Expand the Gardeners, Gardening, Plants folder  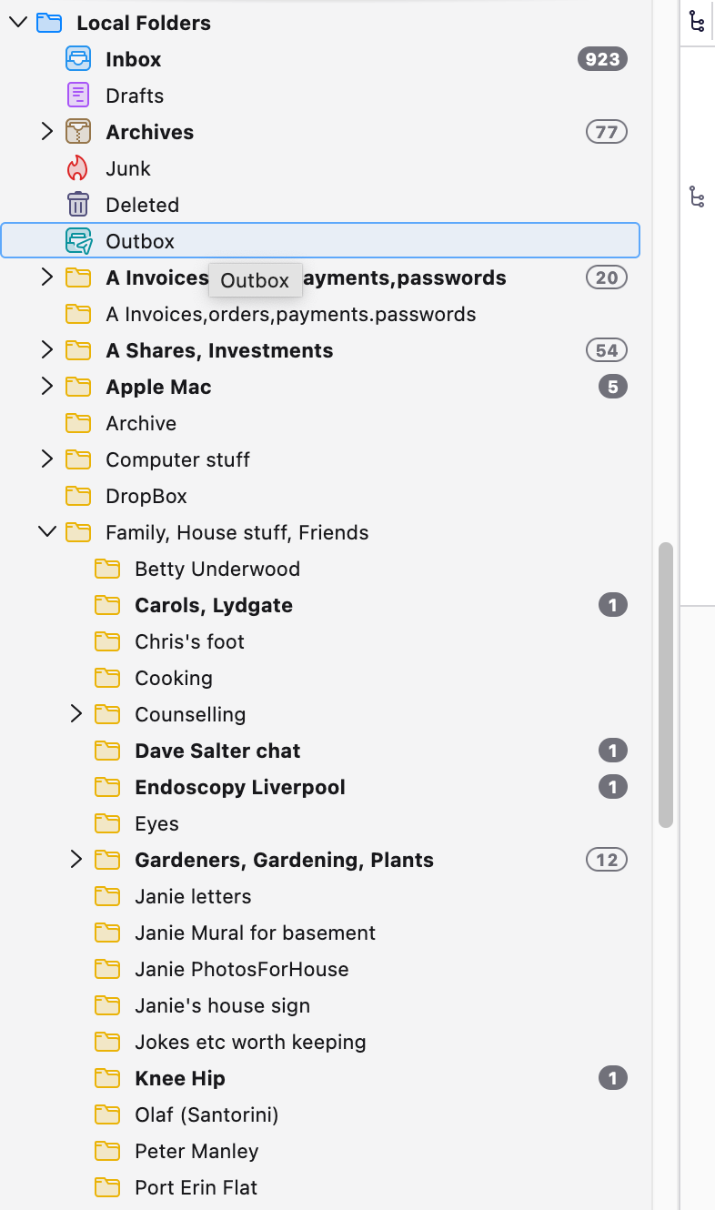click(x=76, y=860)
